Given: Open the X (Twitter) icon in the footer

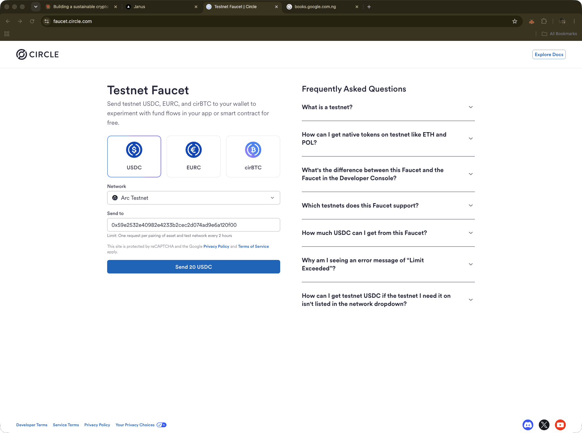Looking at the screenshot, I should (544, 425).
